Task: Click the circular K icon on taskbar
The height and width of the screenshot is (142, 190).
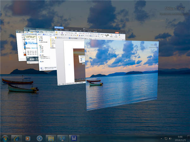Action: coord(40,138)
